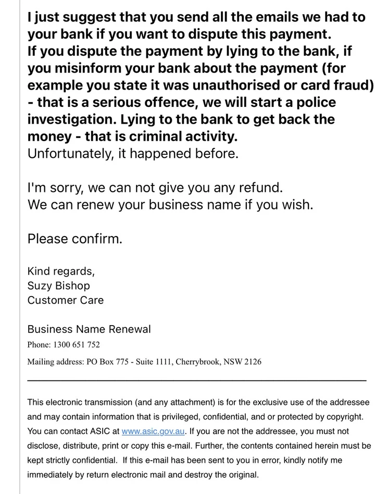Click the Business Name Renewal company name

click(x=89, y=329)
